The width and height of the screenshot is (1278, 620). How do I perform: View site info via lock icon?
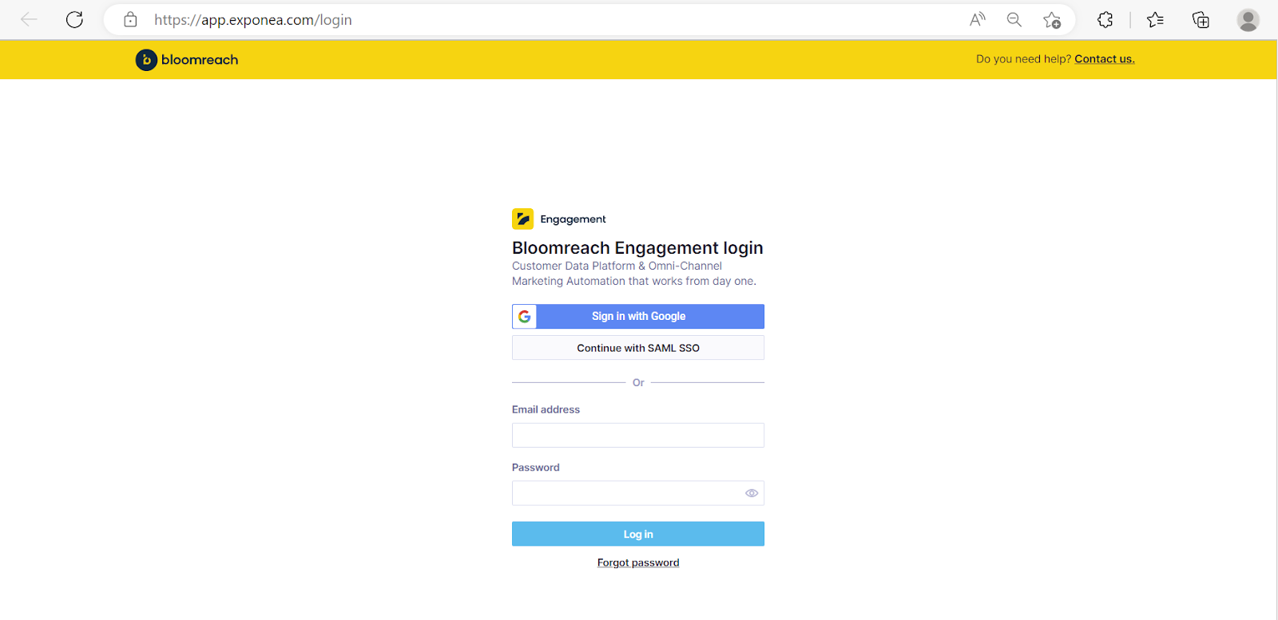(x=130, y=20)
